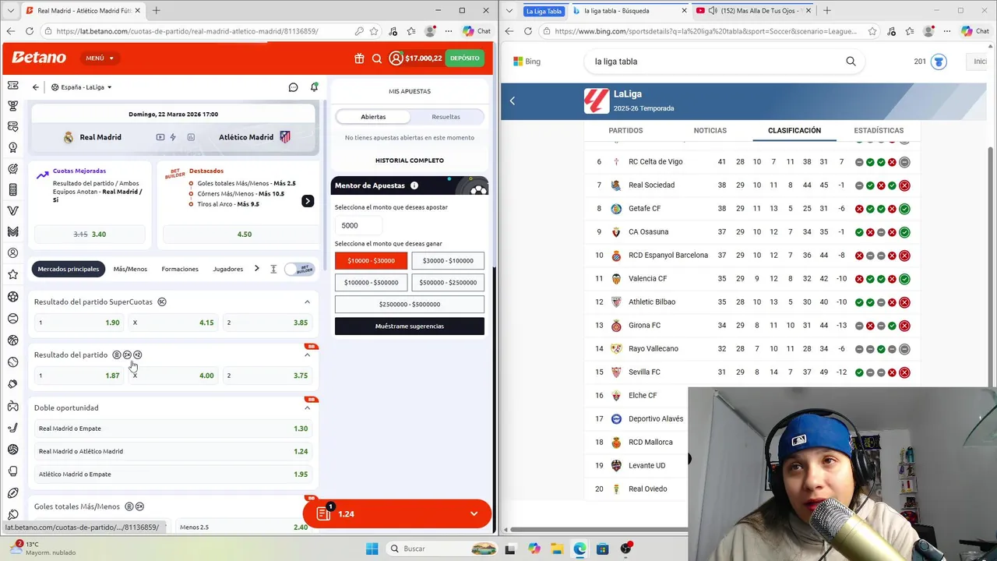Select the basketball icon in Betano sidebar
This screenshot has width=997, height=561.
point(12,340)
